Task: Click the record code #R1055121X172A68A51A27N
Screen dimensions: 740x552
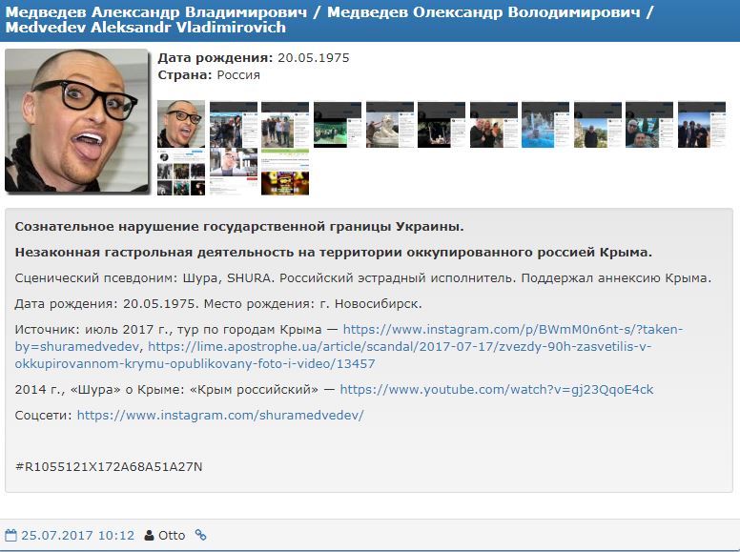Action: [x=109, y=466]
